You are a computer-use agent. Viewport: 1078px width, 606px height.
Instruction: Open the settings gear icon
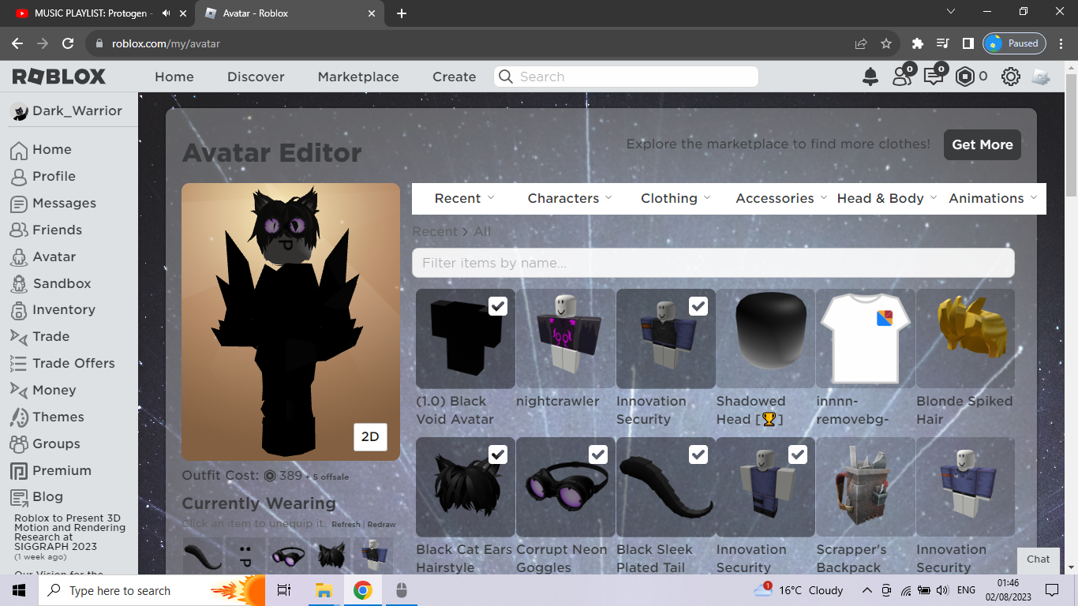(1011, 77)
